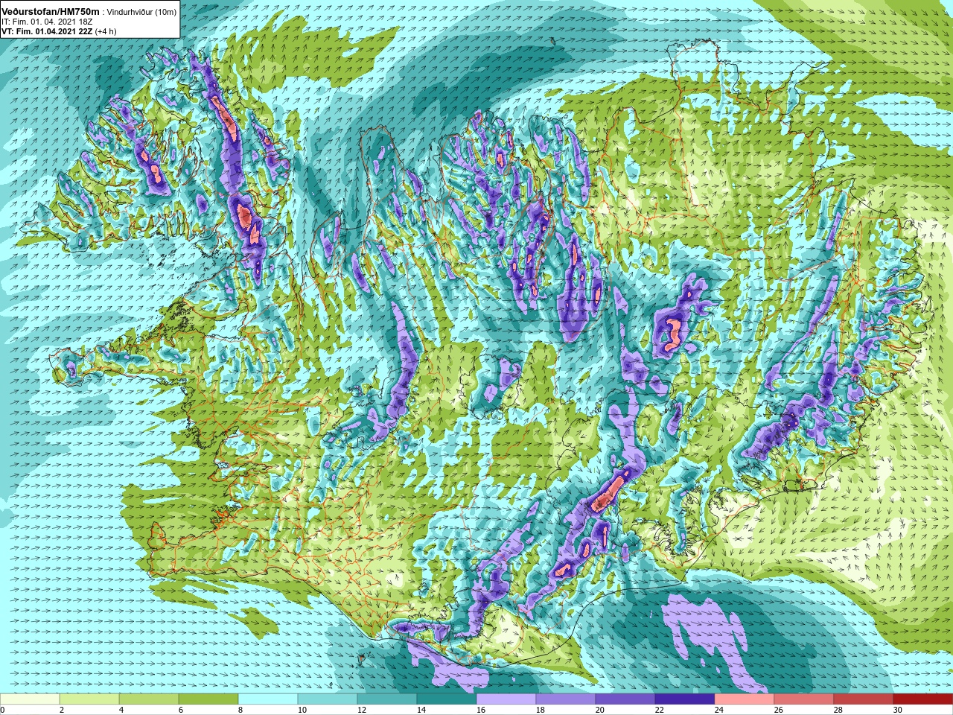Pick the 24–26 light pink legend swatch
Viewport: 953px width, 715px height.
point(745,699)
